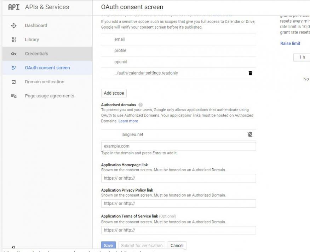Click the OAuth consent screen icon
The height and width of the screenshot is (252, 310).
tap(13, 68)
